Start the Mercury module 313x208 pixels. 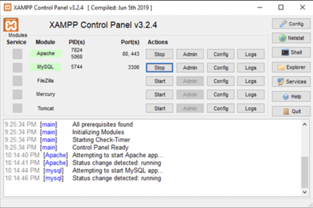pos(159,94)
